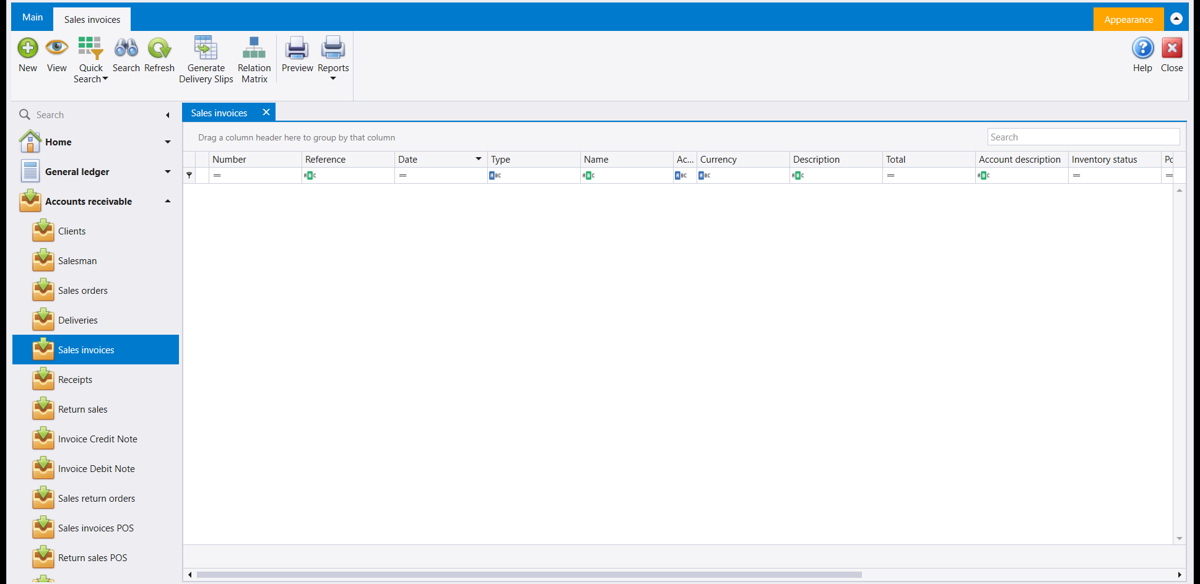Open Deliveries in the sidebar
Viewport: 1200px width, 584px height.
(95, 320)
